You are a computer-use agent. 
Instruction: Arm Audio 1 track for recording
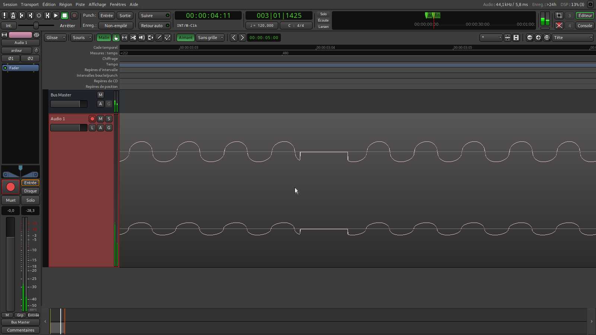pyautogui.click(x=92, y=119)
